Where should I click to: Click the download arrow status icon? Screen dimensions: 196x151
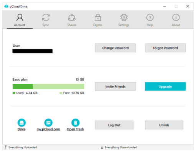pyautogui.click(x=102, y=147)
